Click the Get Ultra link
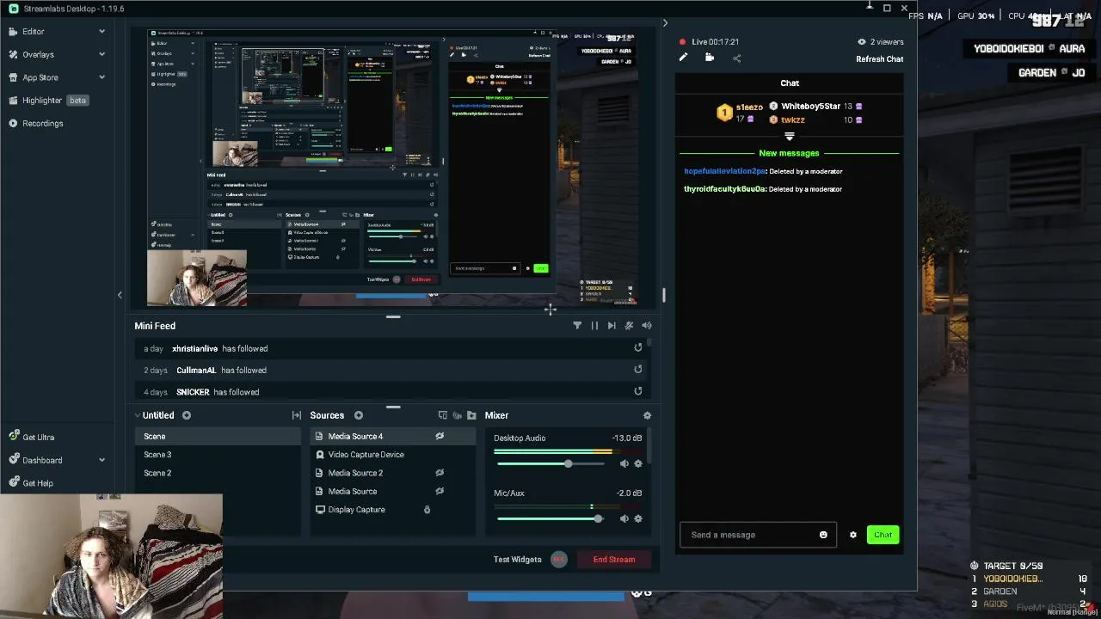1101x619 pixels. pyautogui.click(x=38, y=437)
